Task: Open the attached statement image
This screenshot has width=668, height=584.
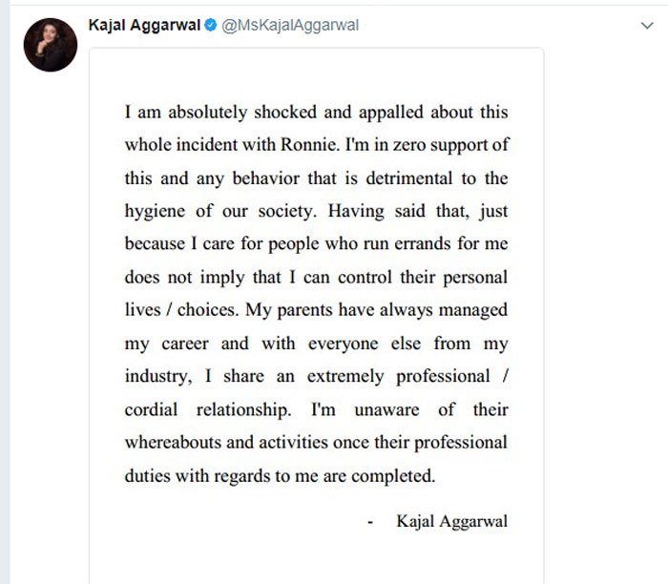Action: pos(316,315)
